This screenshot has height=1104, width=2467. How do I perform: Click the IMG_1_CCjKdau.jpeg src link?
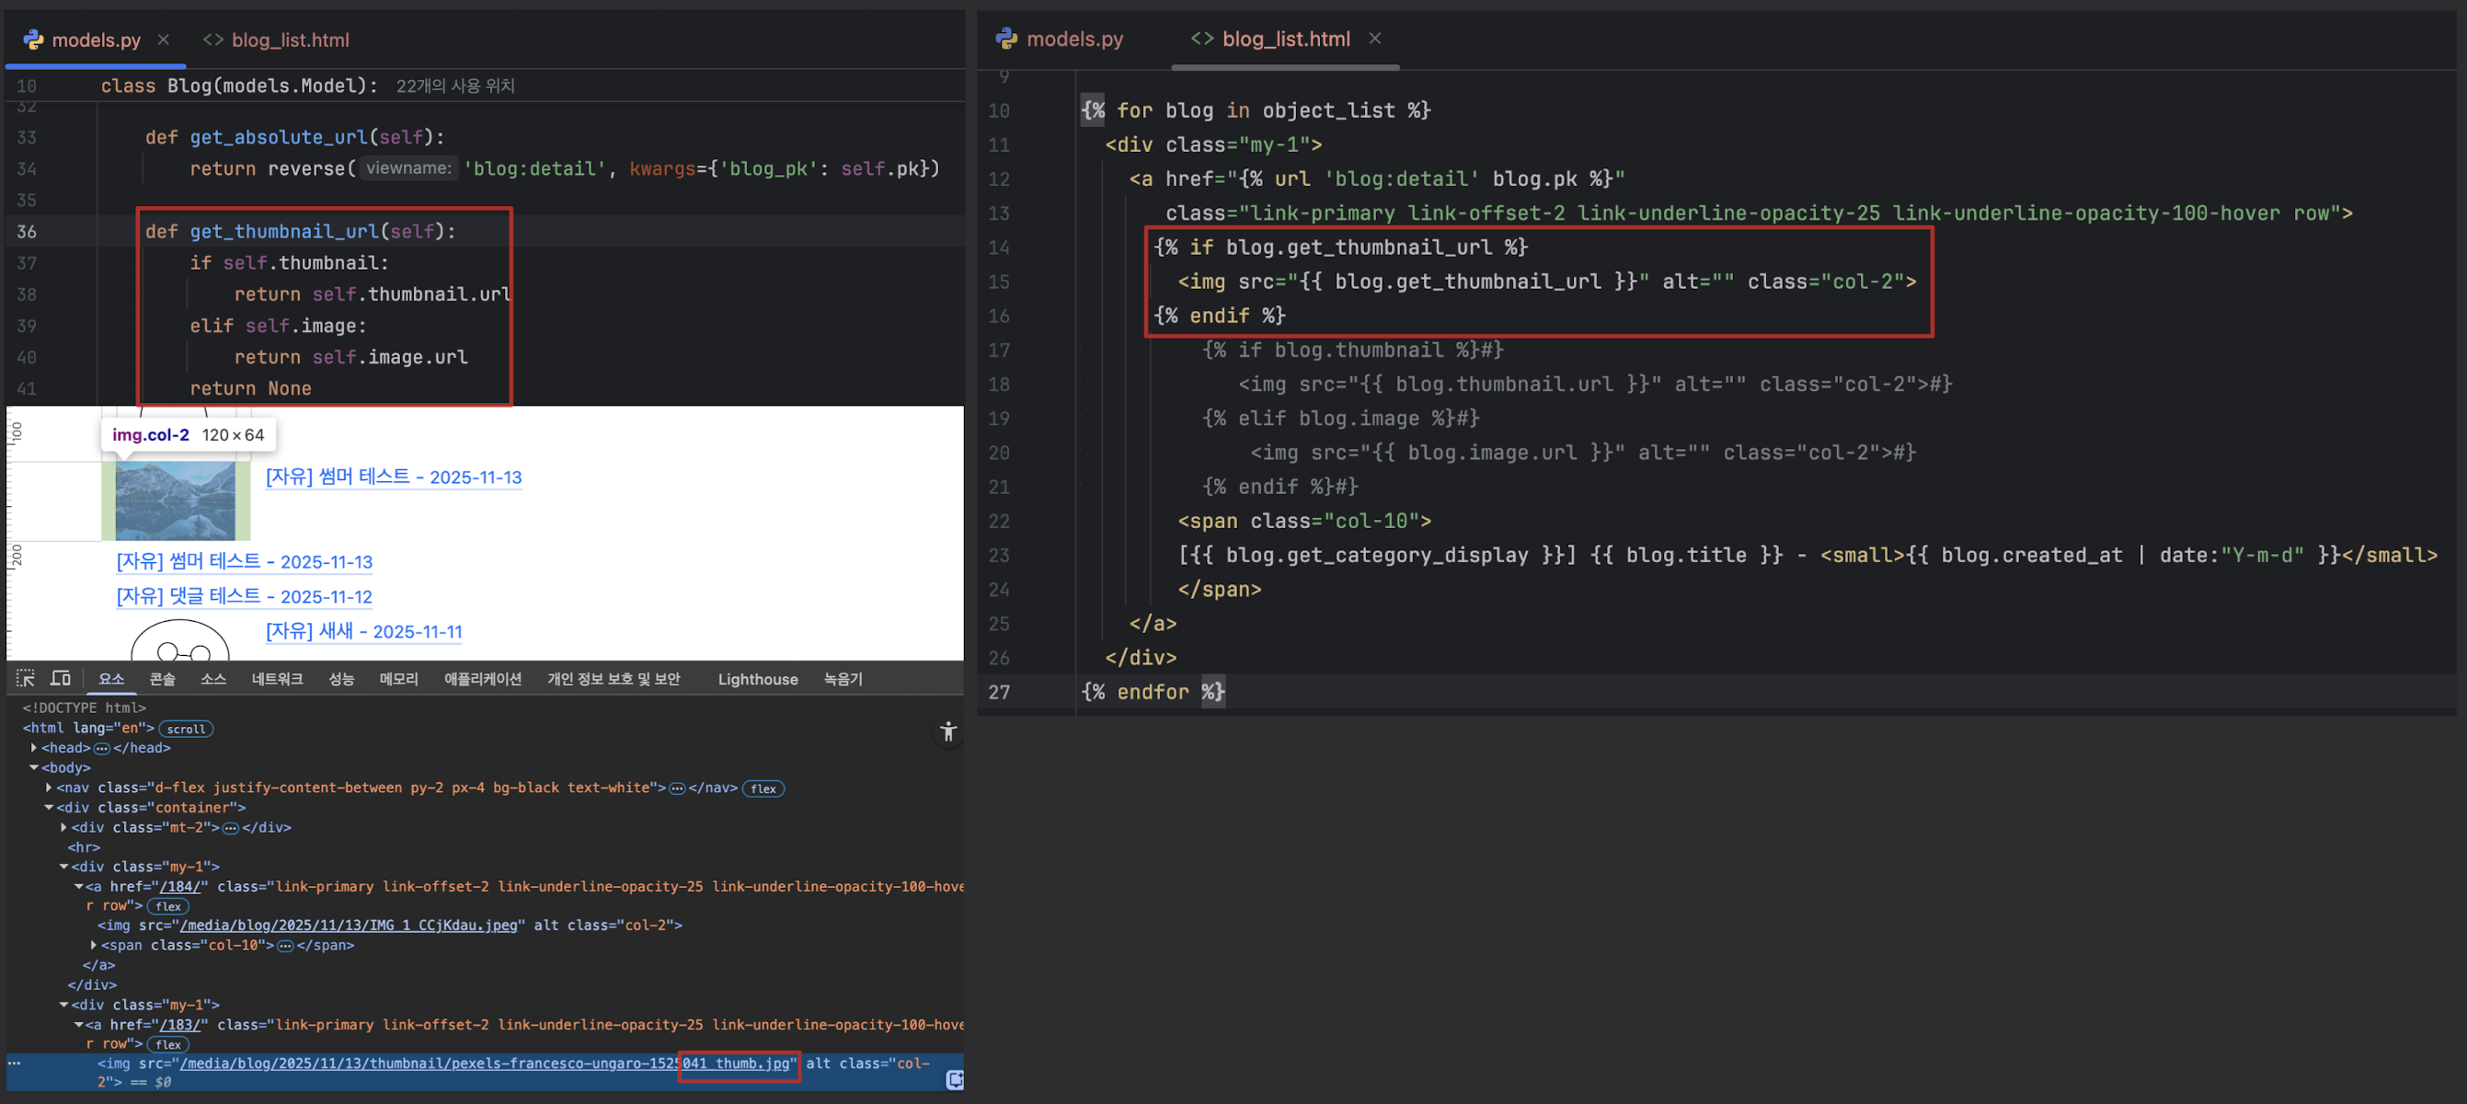(x=349, y=925)
